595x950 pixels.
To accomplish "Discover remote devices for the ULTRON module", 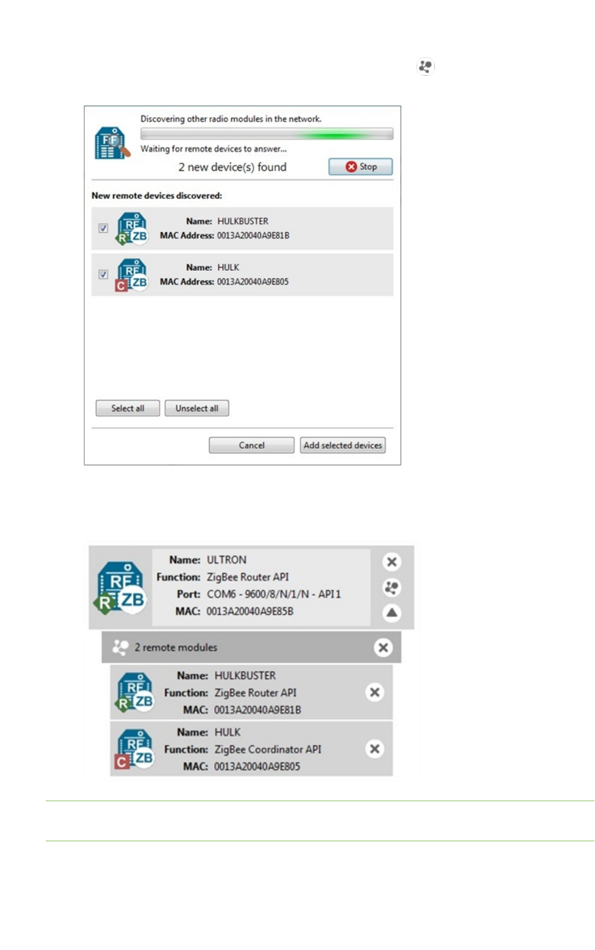I will (392, 588).
